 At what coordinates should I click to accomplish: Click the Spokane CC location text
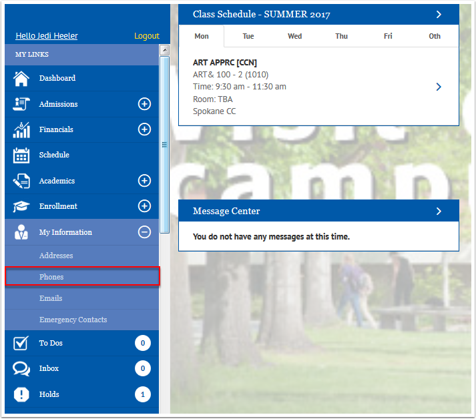(x=214, y=111)
